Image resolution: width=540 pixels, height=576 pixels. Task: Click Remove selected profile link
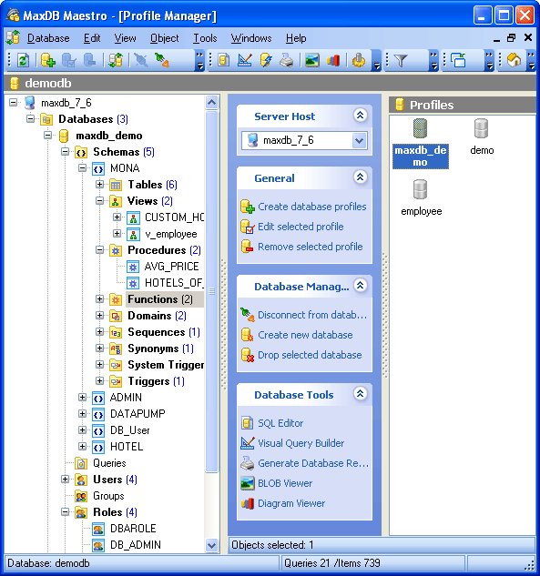point(311,247)
